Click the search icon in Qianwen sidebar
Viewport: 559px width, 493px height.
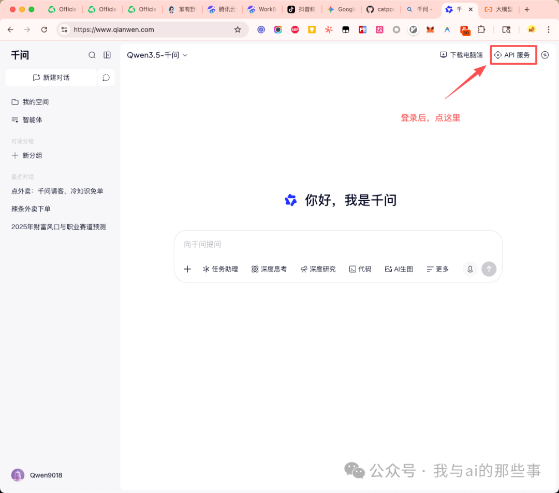click(92, 55)
